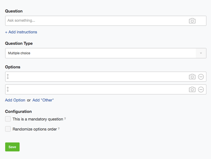211x159 pixels.
Task: Toggle the Randomize options order checkbox
Action: click(x=8, y=129)
